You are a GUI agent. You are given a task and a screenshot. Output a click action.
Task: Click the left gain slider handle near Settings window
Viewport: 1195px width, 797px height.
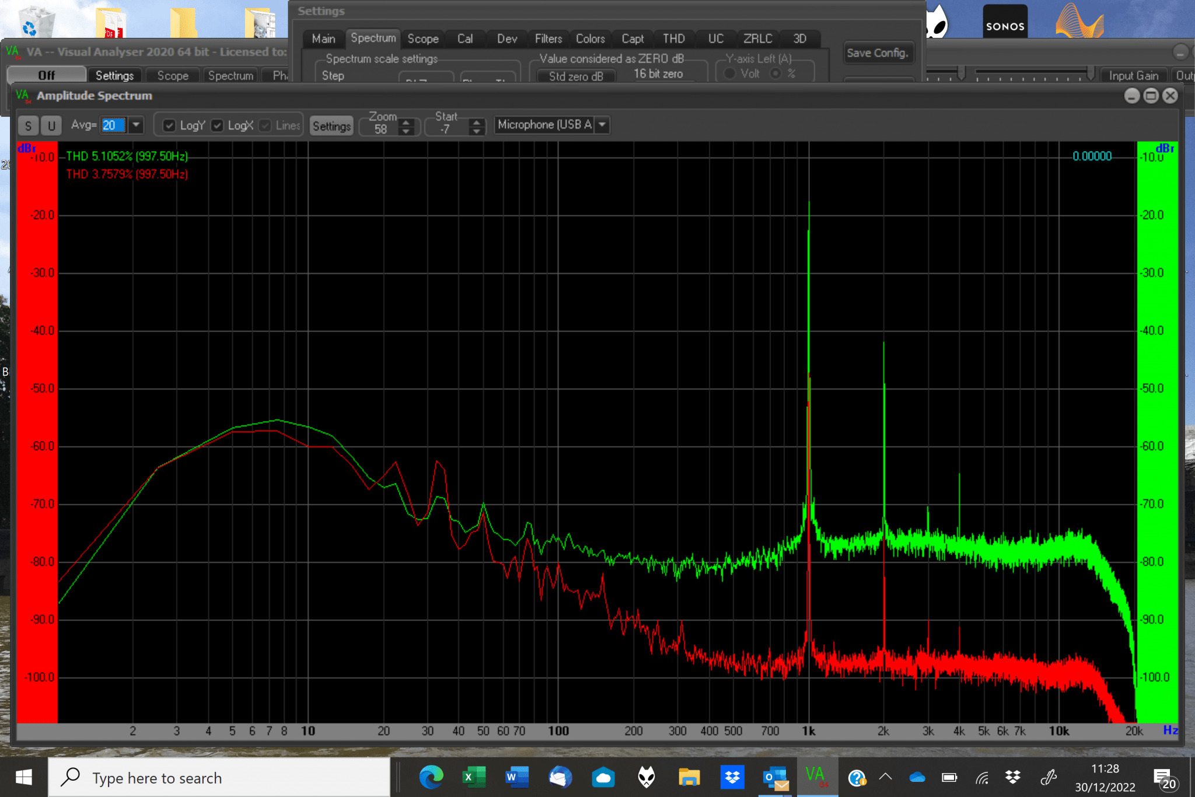960,73
